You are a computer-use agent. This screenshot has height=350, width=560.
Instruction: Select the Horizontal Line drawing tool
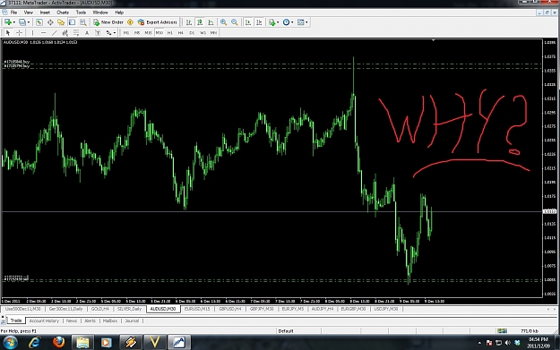43,33
